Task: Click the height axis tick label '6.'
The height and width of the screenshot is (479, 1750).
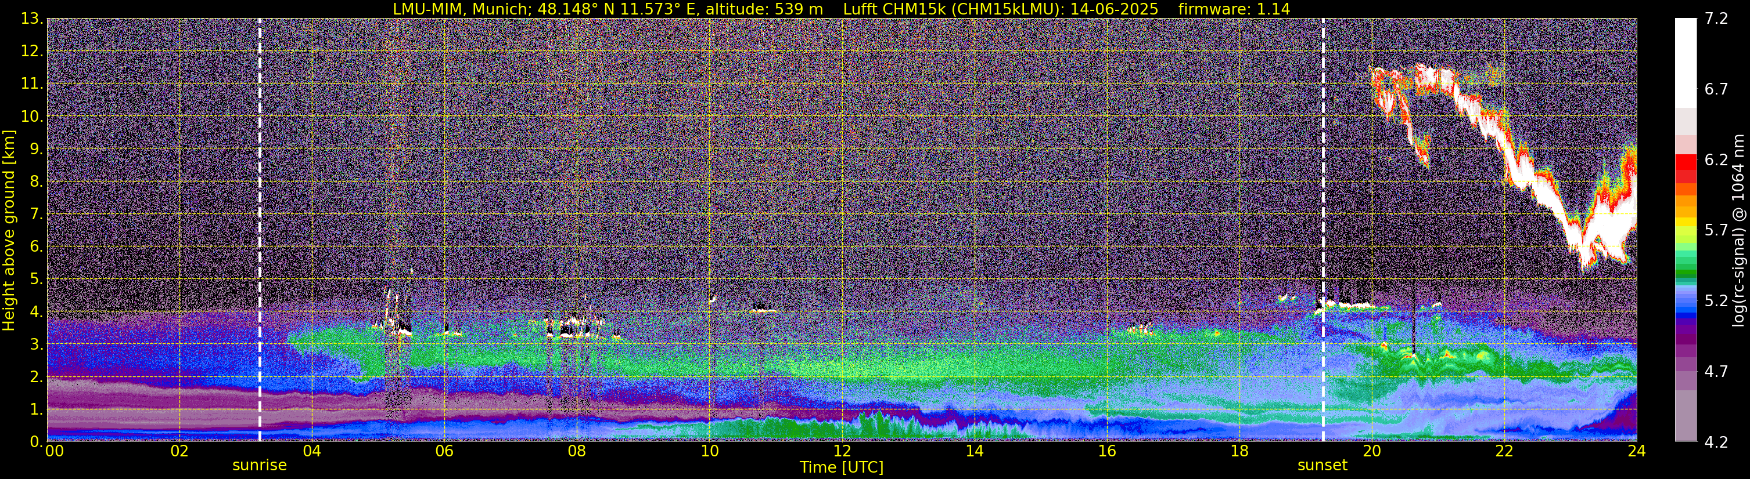Action: tap(37, 247)
